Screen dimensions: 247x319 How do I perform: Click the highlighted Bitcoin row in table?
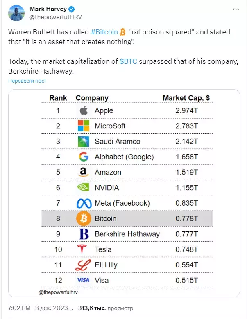point(127,218)
